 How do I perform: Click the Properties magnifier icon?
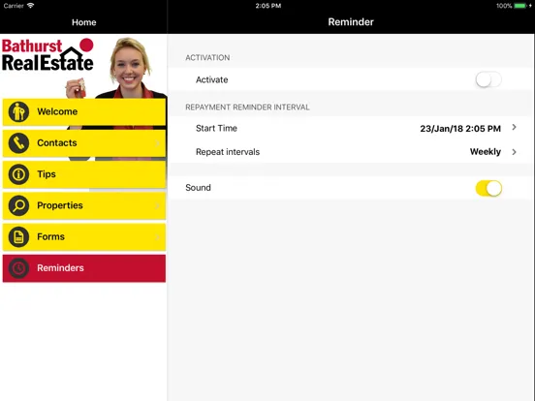point(18,205)
